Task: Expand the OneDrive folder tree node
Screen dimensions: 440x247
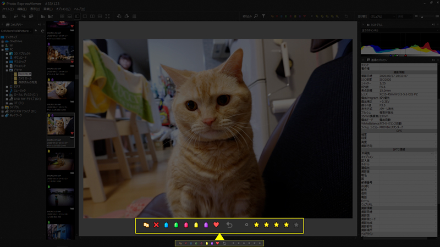Action: [3, 41]
